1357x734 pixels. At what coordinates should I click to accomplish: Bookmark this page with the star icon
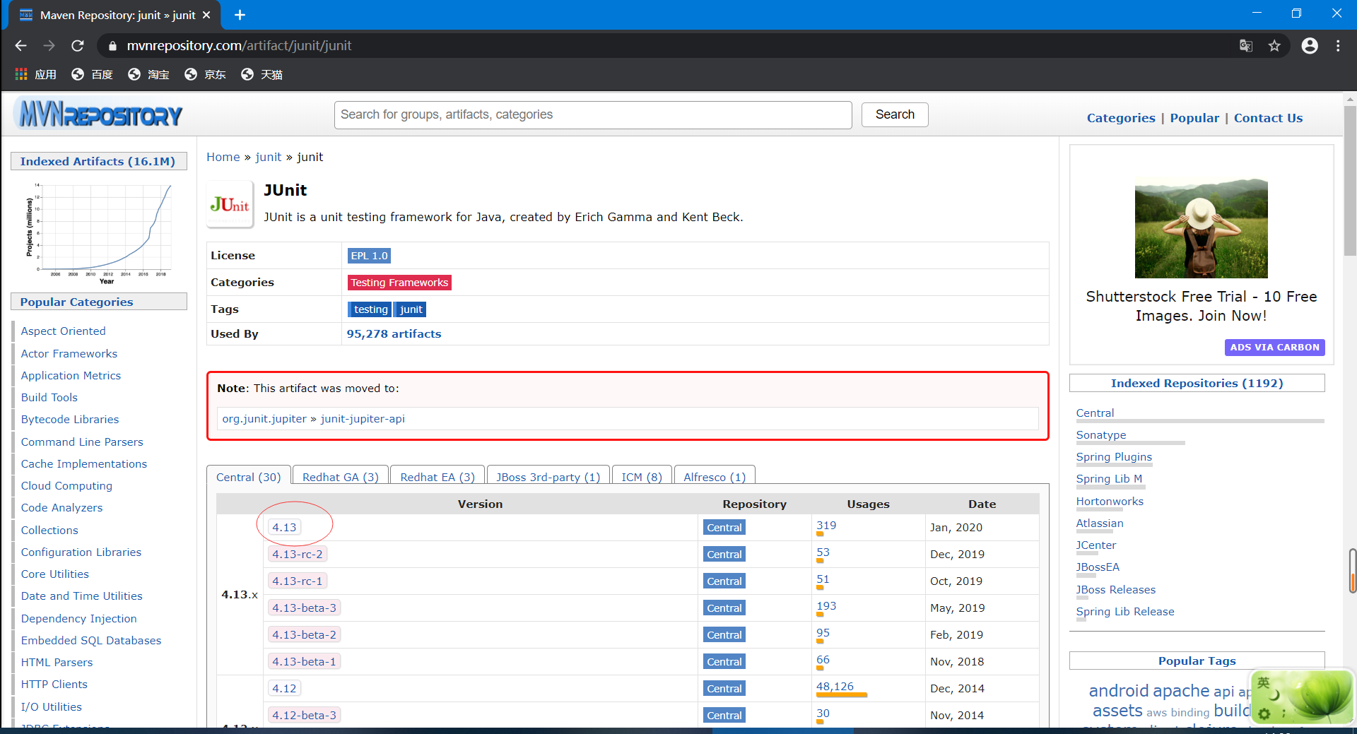pos(1274,46)
